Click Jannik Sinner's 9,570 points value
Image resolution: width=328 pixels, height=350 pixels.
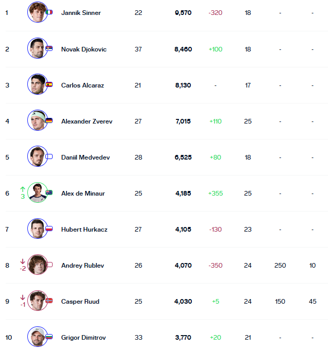(183, 13)
